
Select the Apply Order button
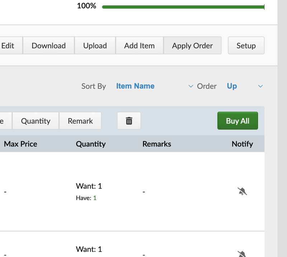(x=192, y=46)
